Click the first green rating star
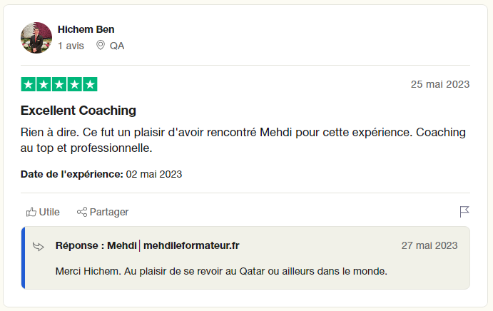493x311 pixels. tap(29, 84)
